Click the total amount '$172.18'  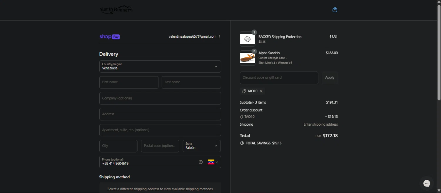tap(330, 136)
